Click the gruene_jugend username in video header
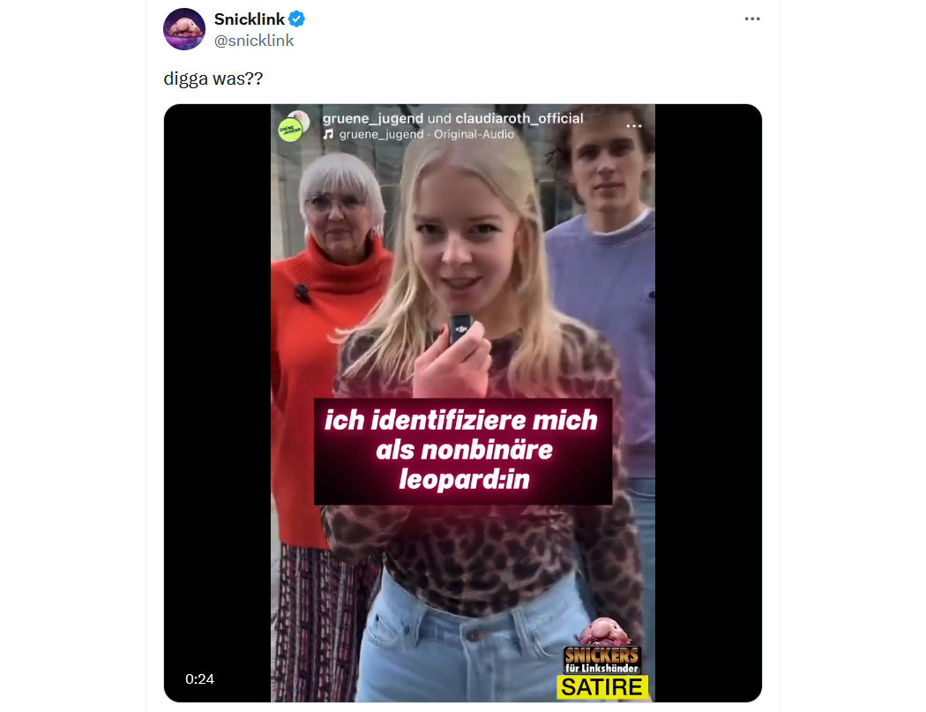The image size is (926, 712). pyautogui.click(x=373, y=118)
